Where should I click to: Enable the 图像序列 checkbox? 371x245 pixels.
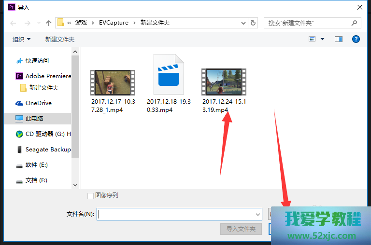pyautogui.click(x=90, y=195)
